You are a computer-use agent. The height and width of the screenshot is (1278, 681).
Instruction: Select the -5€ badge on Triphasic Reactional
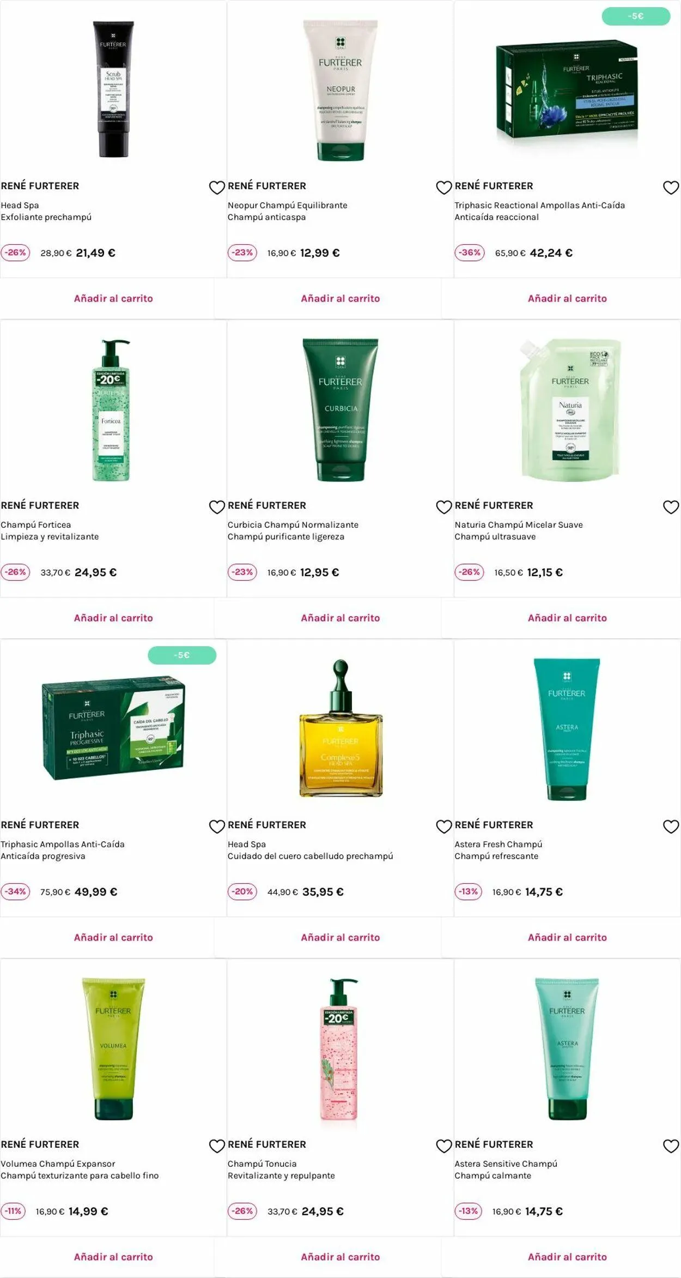click(x=636, y=16)
